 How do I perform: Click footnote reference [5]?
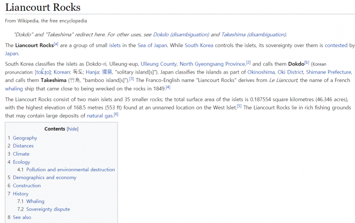point(239,106)
